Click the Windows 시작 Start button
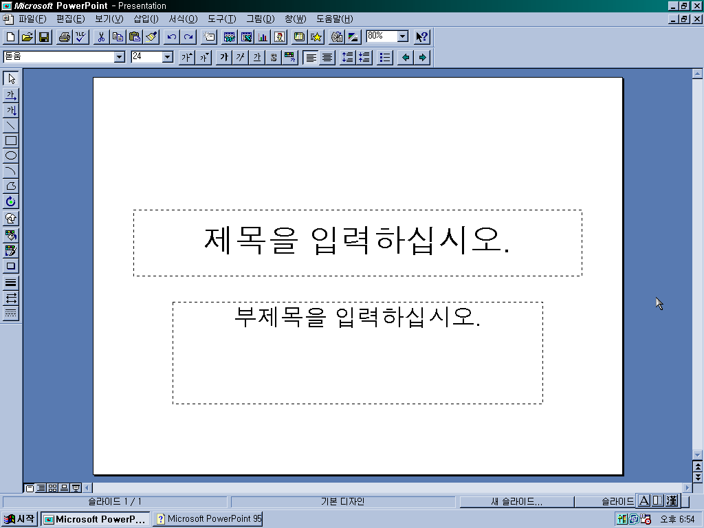704x528 pixels. [x=19, y=519]
